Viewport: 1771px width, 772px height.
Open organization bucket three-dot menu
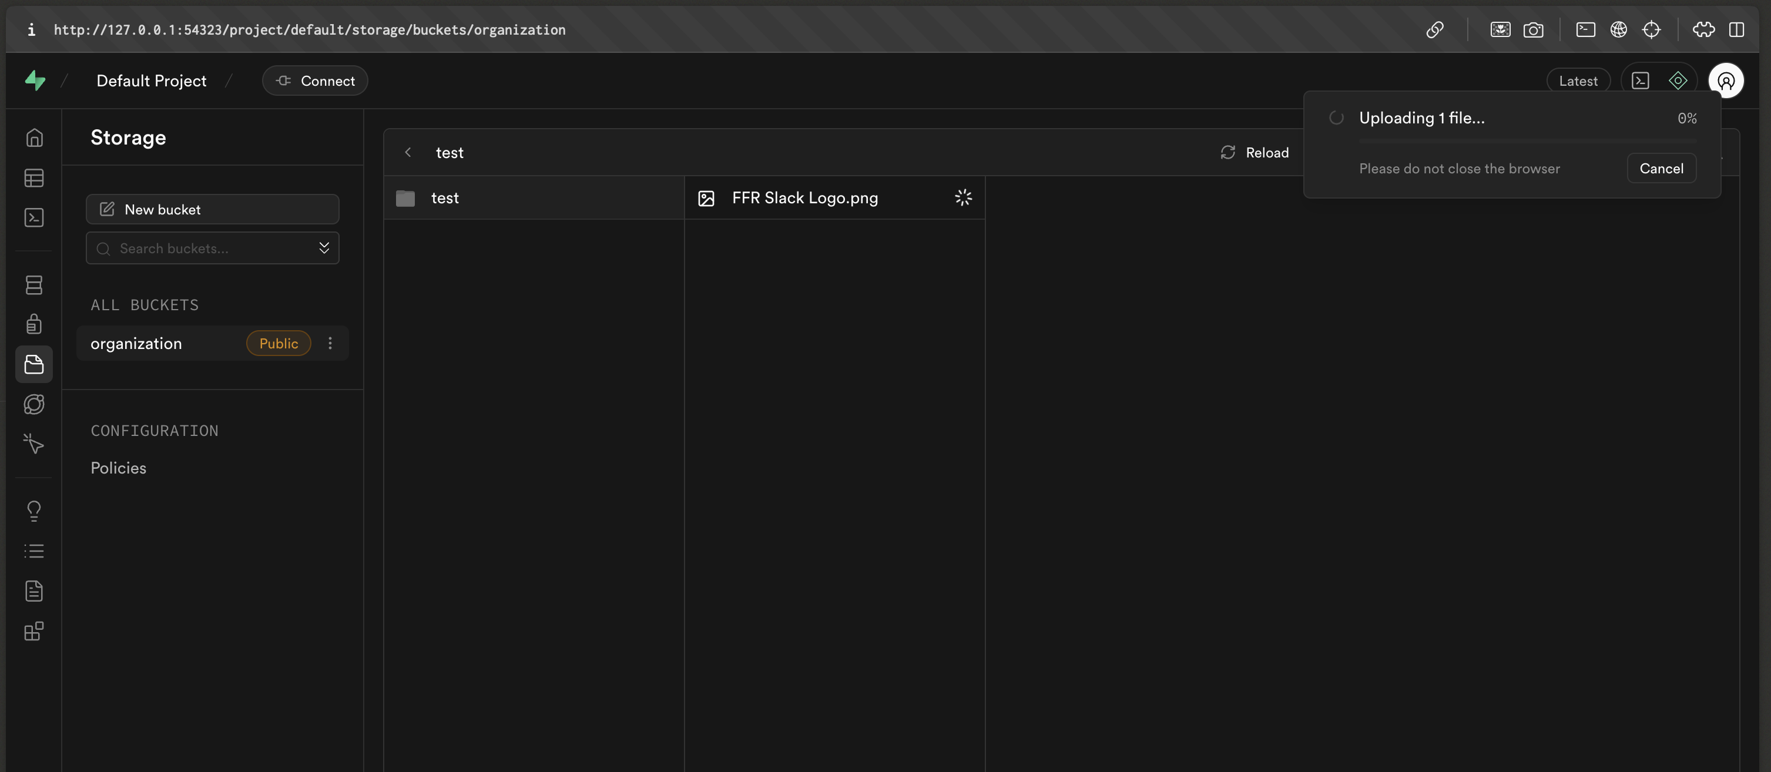click(x=330, y=343)
